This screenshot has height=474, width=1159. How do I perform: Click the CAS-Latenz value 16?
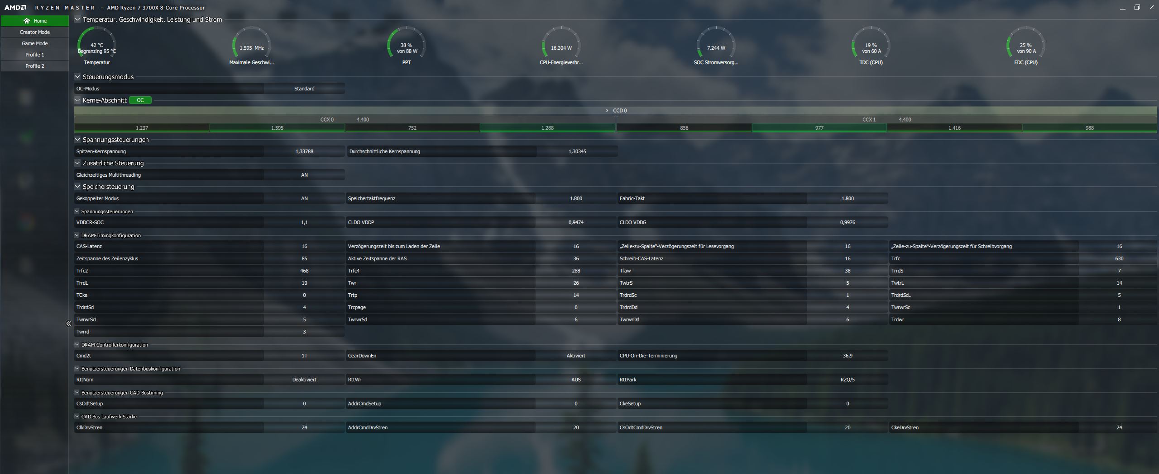tap(304, 246)
